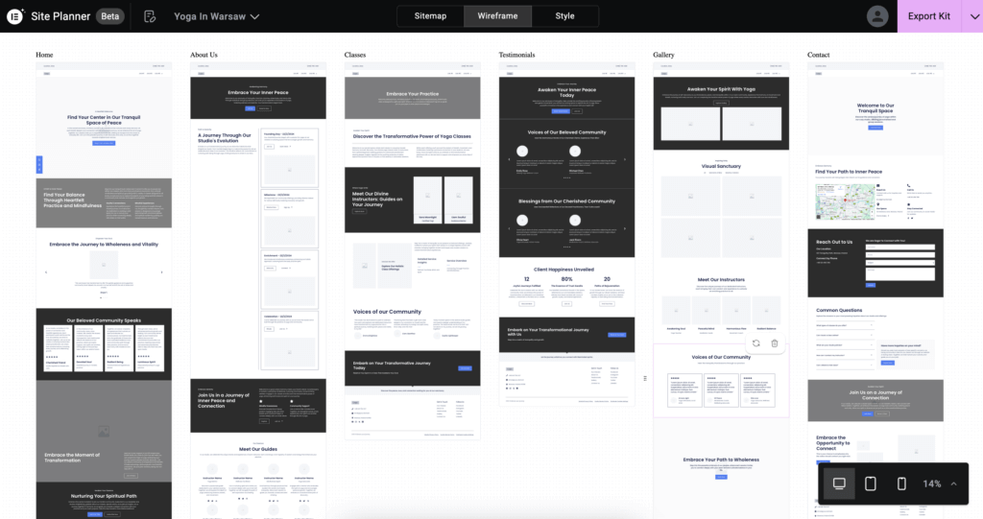Open the user account avatar
The width and height of the screenshot is (983, 519).
click(877, 16)
